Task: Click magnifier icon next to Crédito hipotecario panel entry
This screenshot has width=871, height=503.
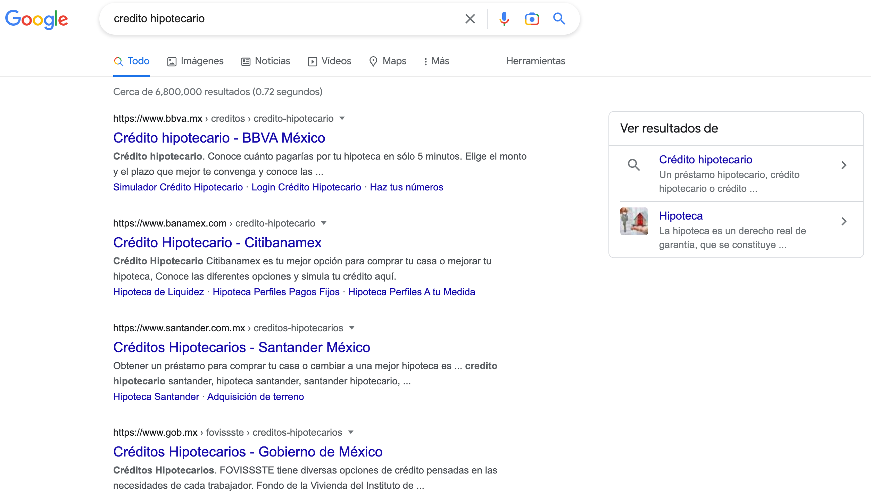Action: tap(634, 165)
